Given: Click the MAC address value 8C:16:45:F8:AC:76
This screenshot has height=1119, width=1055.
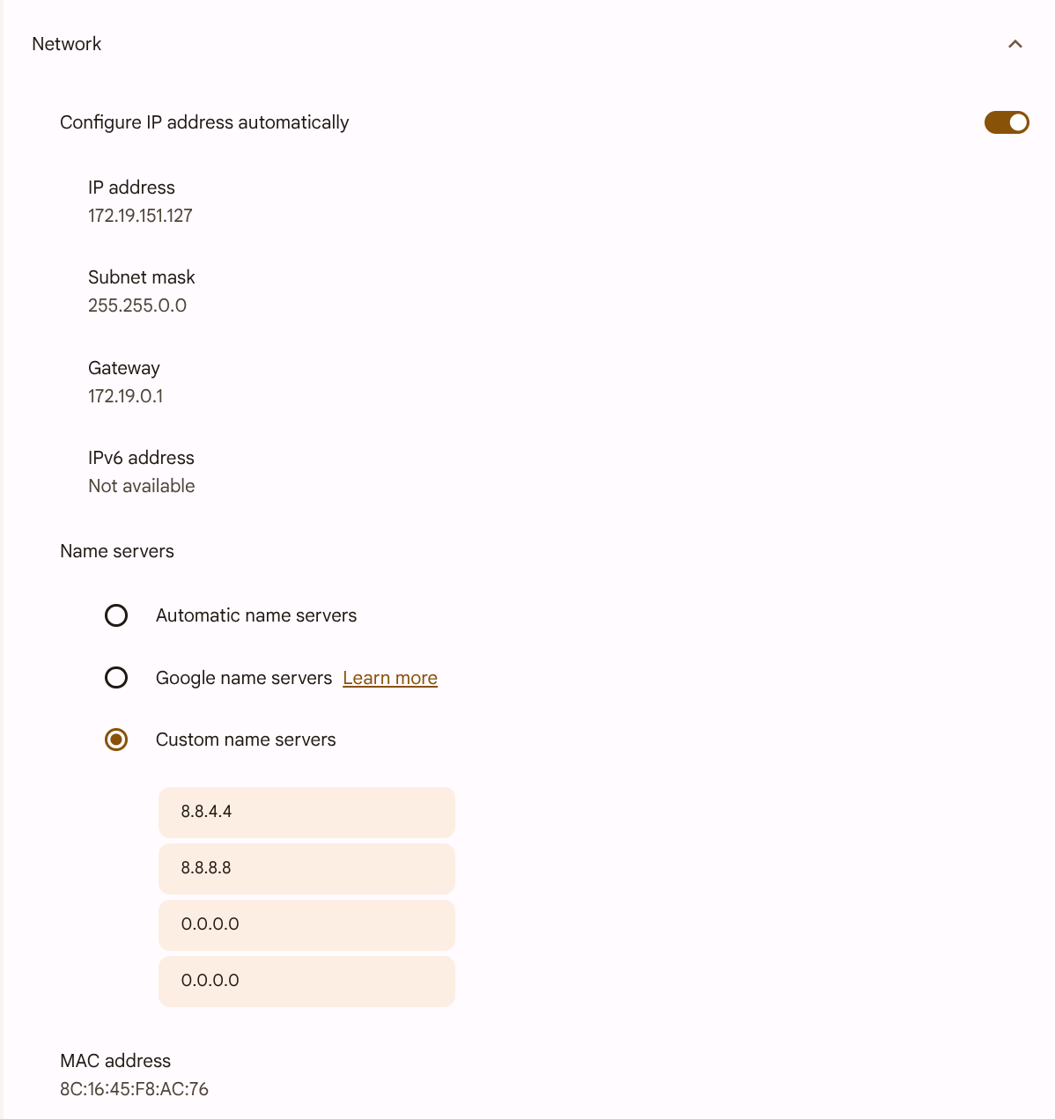Looking at the screenshot, I should click(134, 1089).
